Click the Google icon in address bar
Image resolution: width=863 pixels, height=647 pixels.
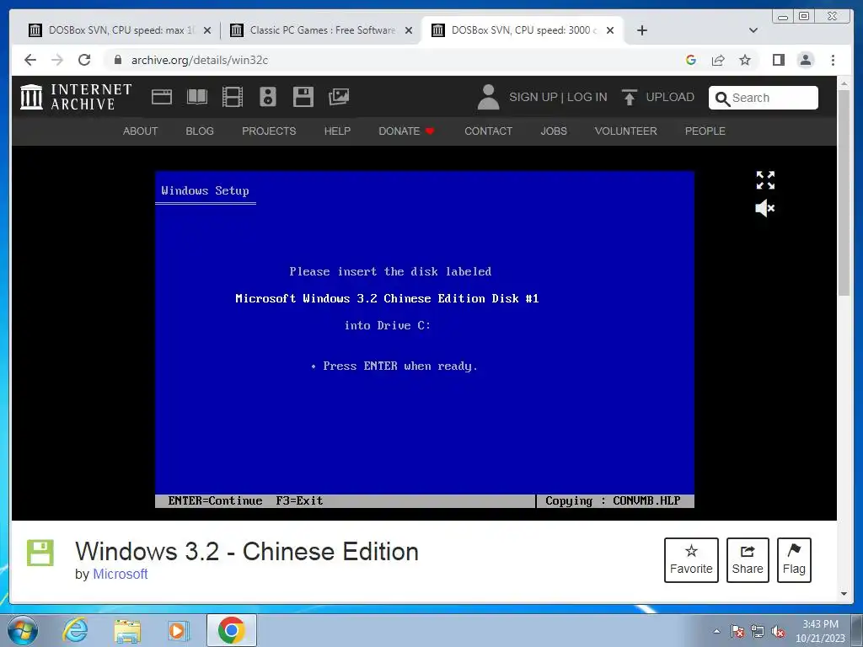pyautogui.click(x=691, y=60)
